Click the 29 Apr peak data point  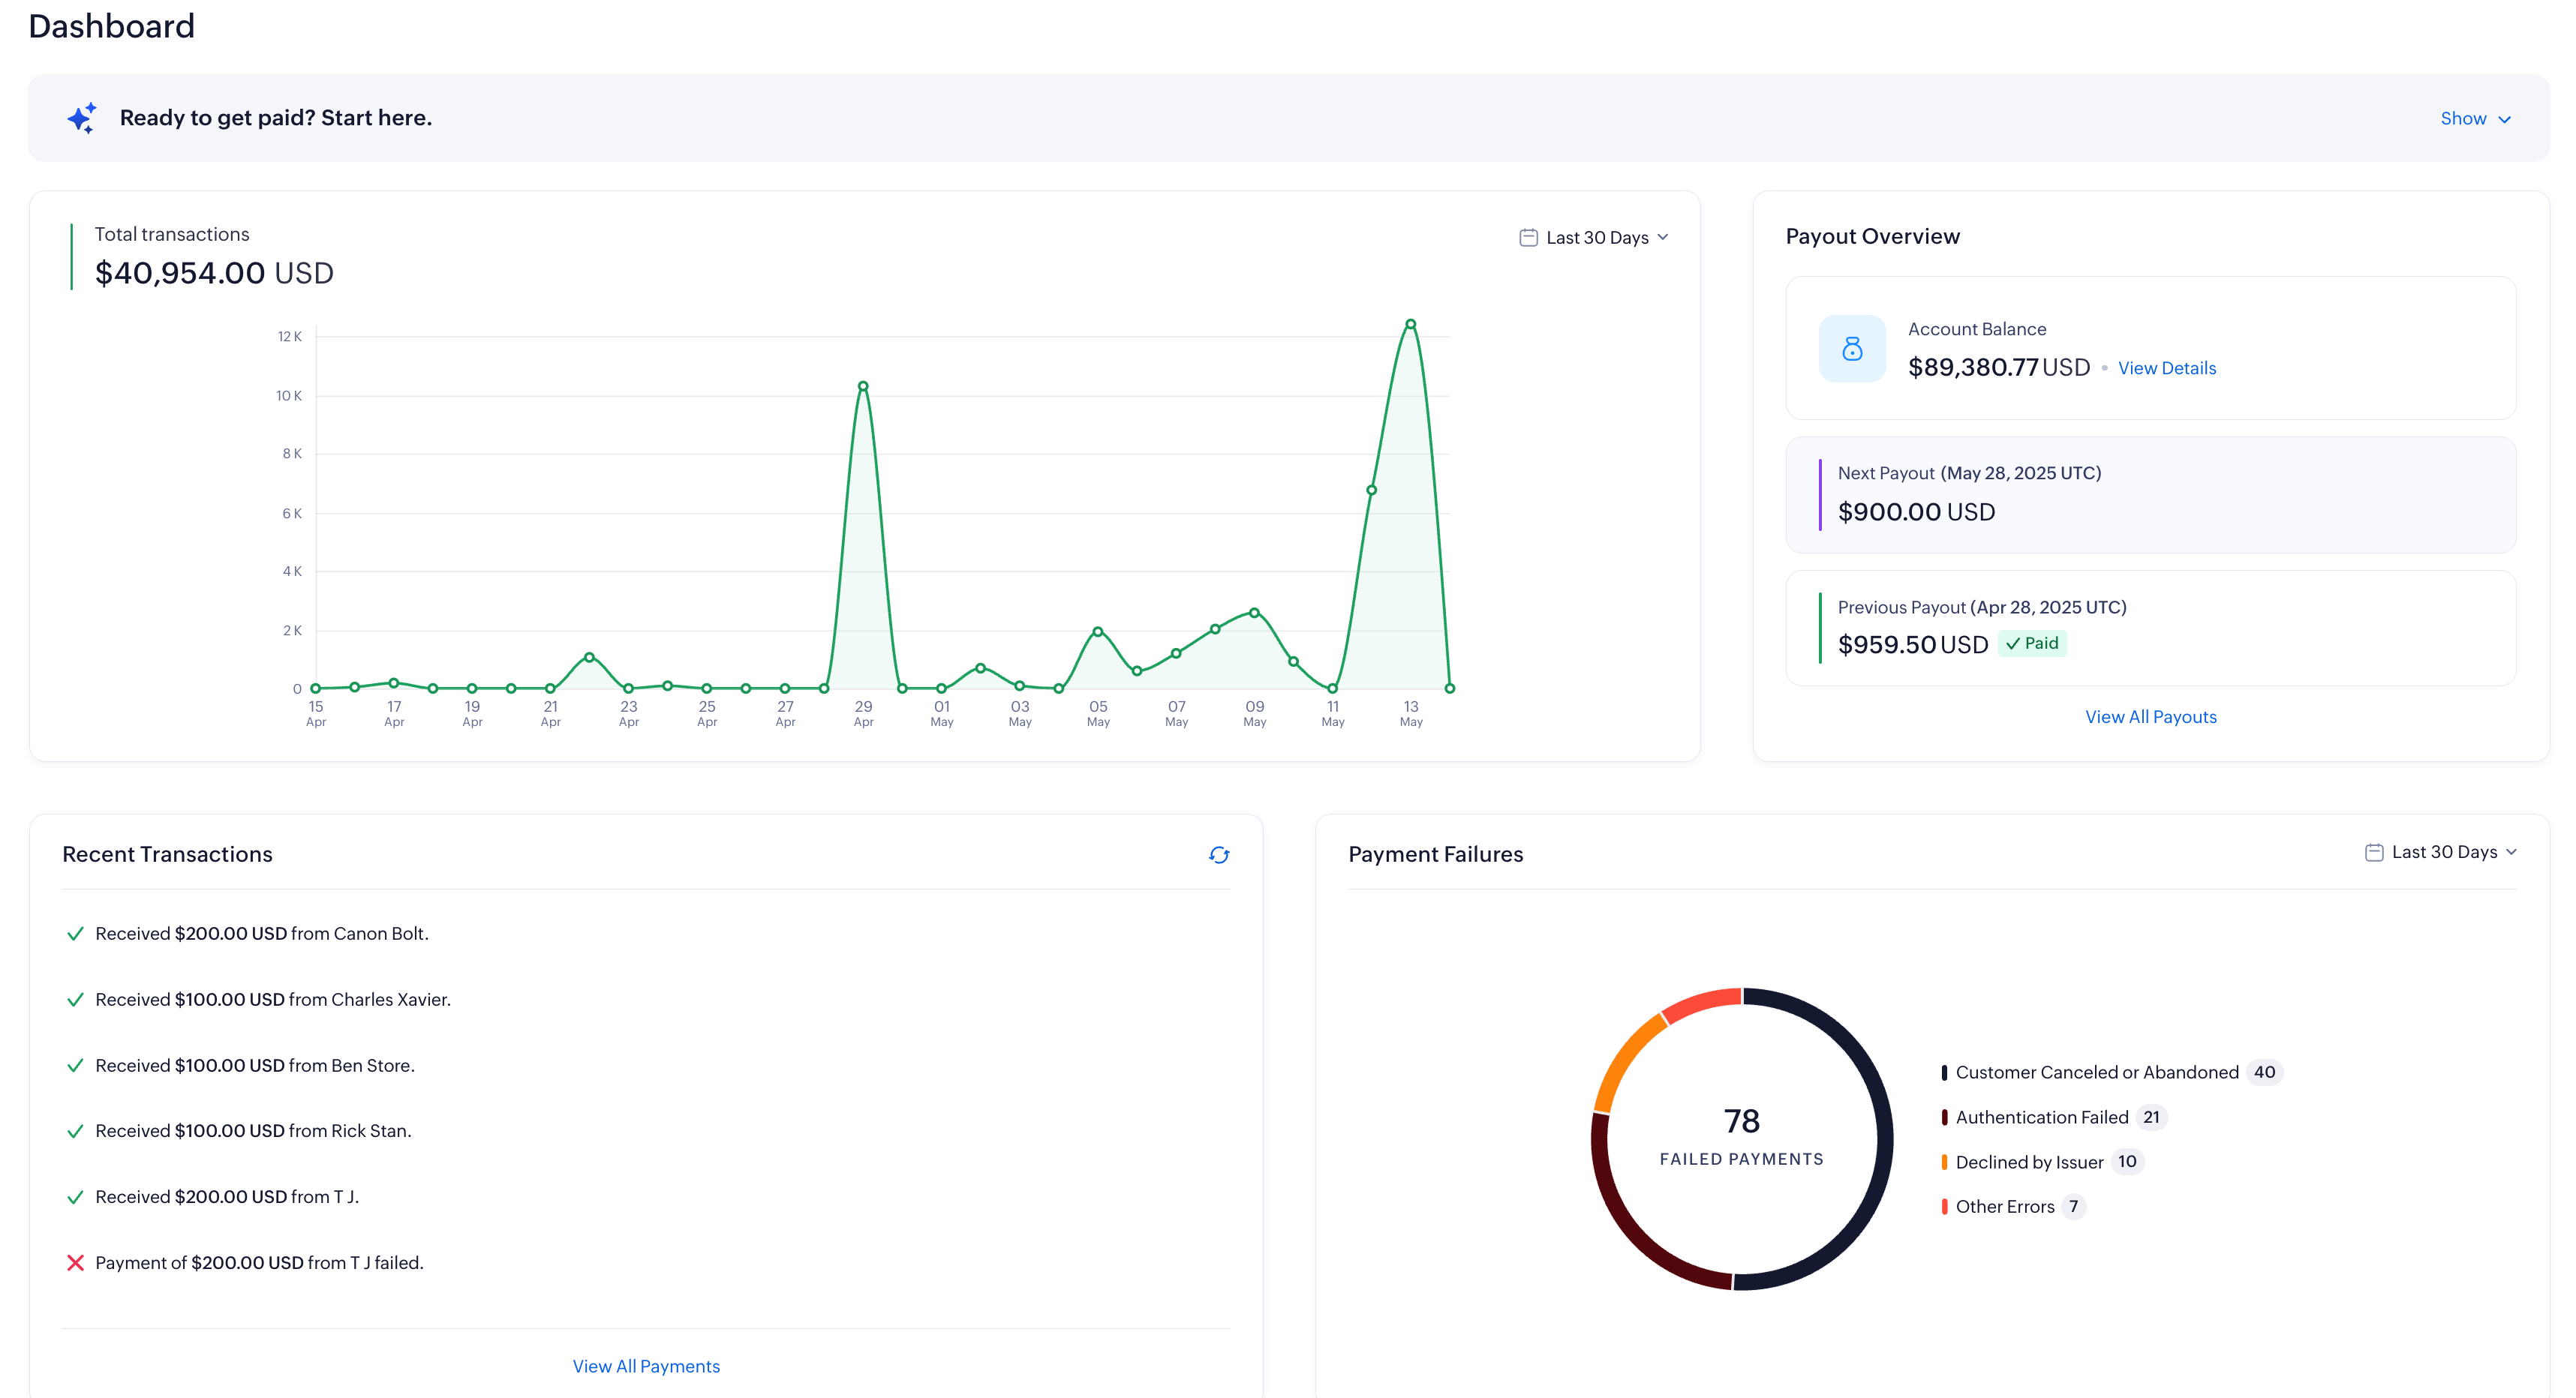[x=863, y=387]
